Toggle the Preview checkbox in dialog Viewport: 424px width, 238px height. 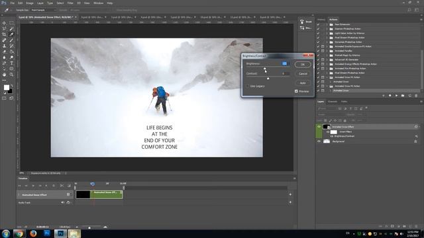pyautogui.click(x=296, y=91)
